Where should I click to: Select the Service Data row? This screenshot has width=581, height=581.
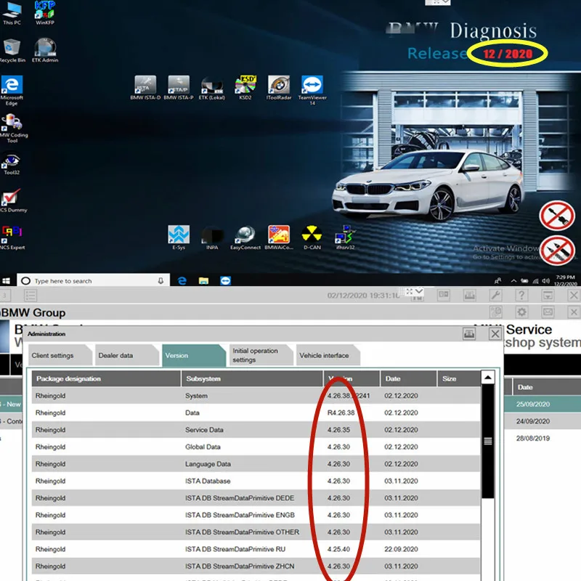click(x=256, y=430)
